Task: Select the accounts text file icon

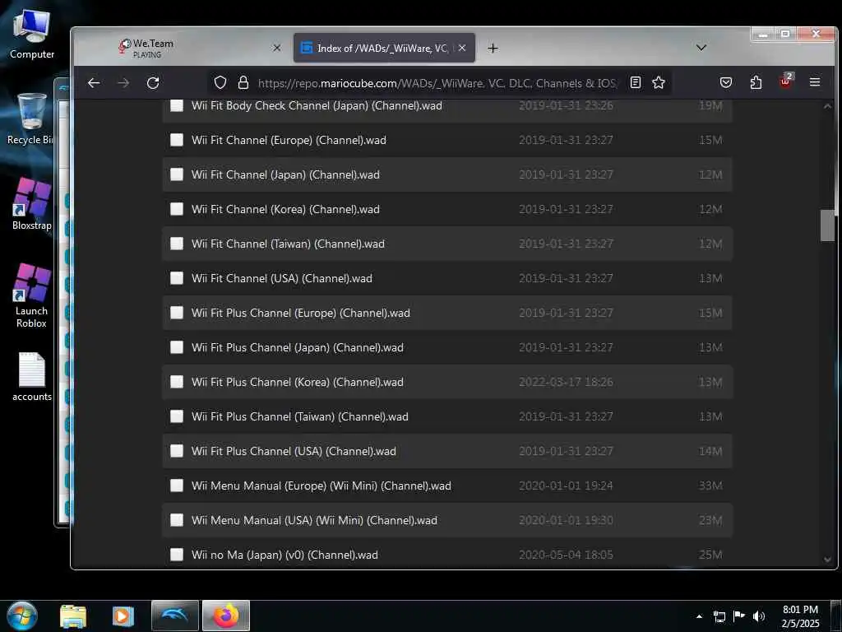Action: pos(32,377)
